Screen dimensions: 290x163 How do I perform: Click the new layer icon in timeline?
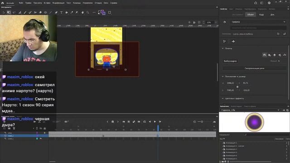coord(4,128)
